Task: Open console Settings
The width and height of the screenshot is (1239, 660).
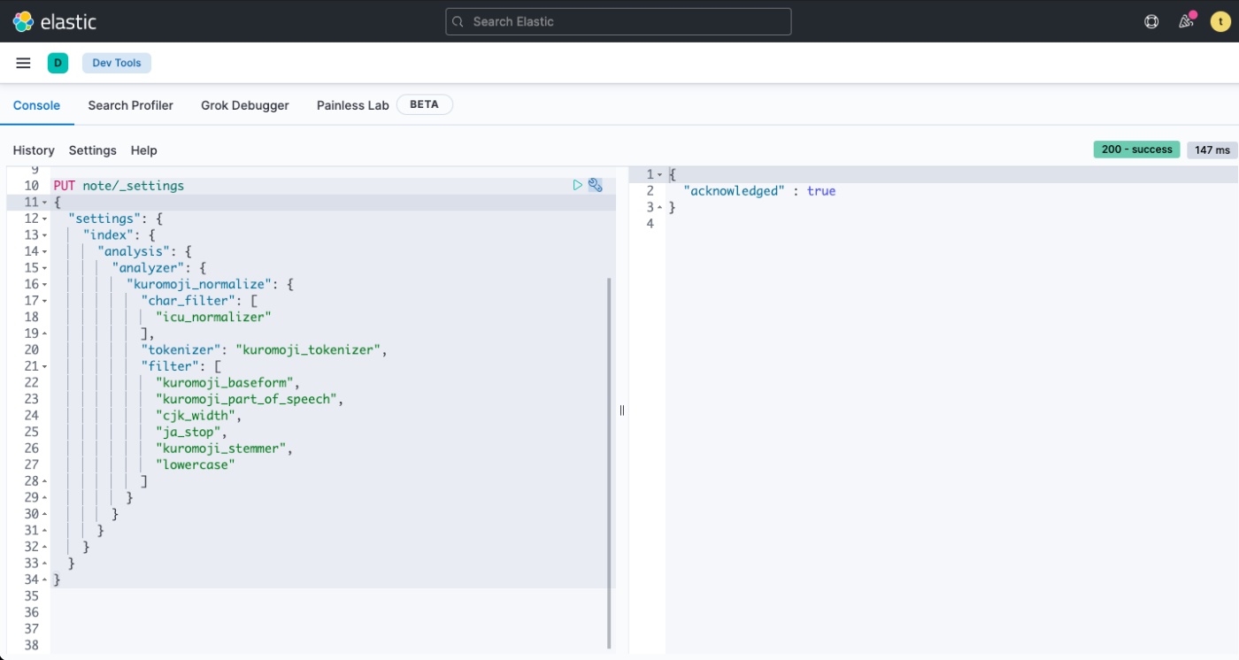Action: [93, 150]
